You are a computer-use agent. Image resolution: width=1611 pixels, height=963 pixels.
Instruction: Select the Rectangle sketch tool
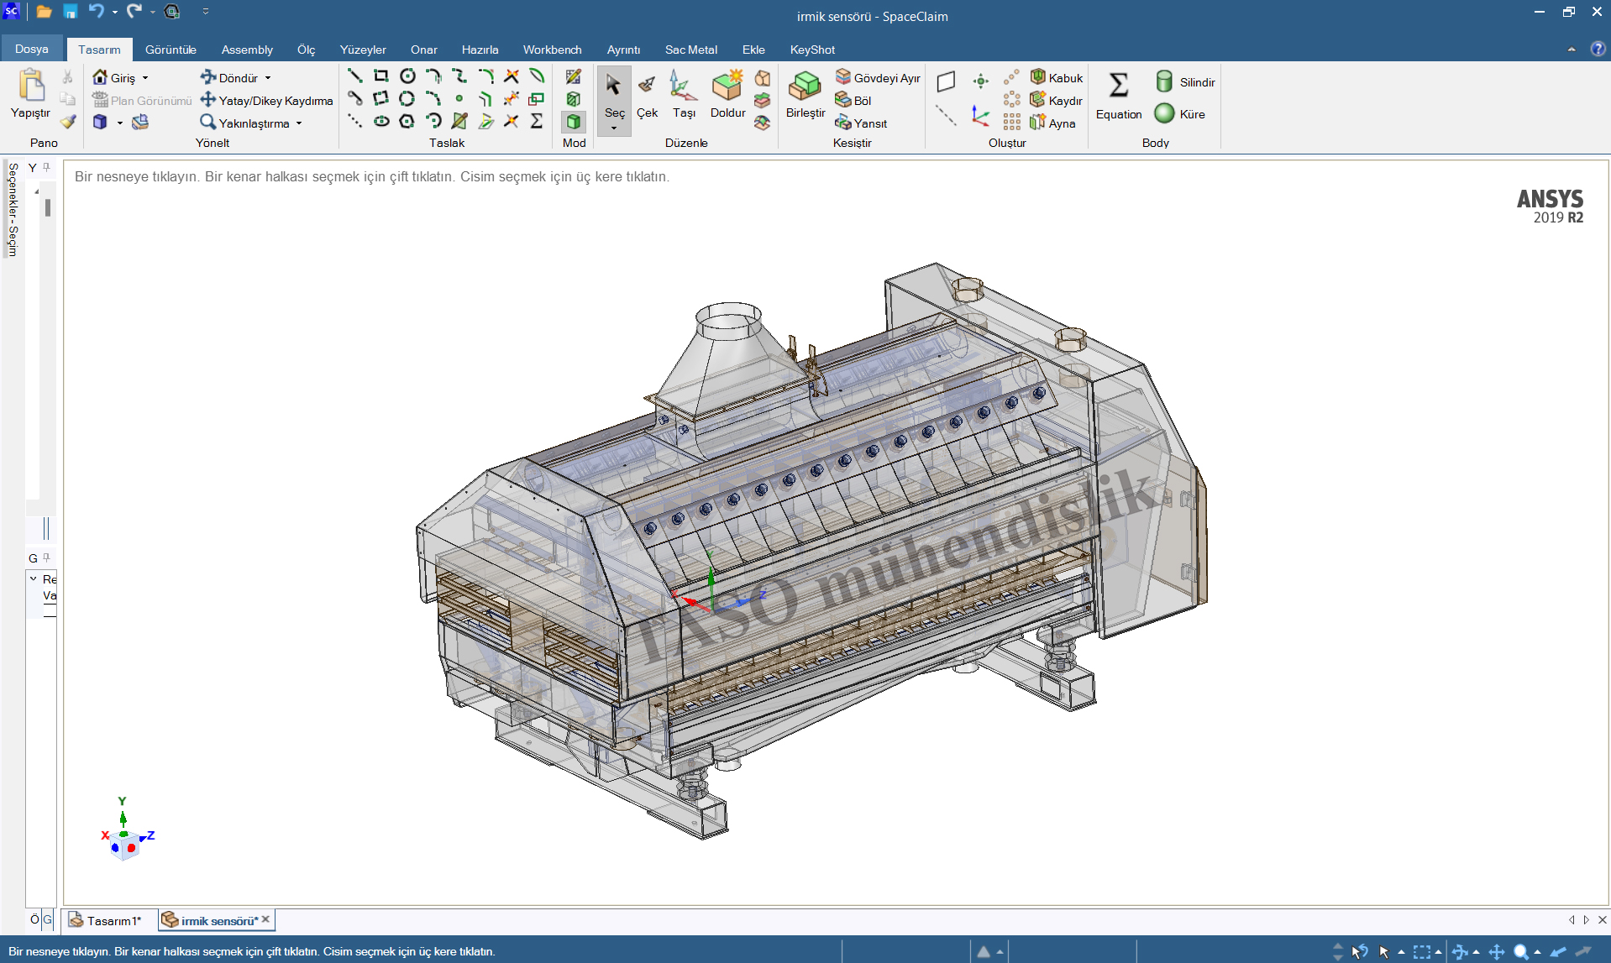(x=381, y=76)
